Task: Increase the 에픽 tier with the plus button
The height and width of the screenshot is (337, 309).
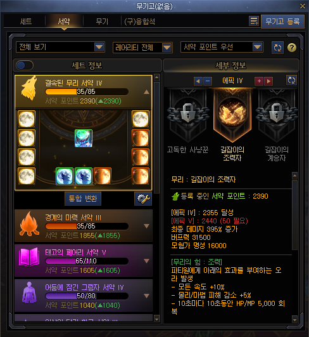Action: 259,81
